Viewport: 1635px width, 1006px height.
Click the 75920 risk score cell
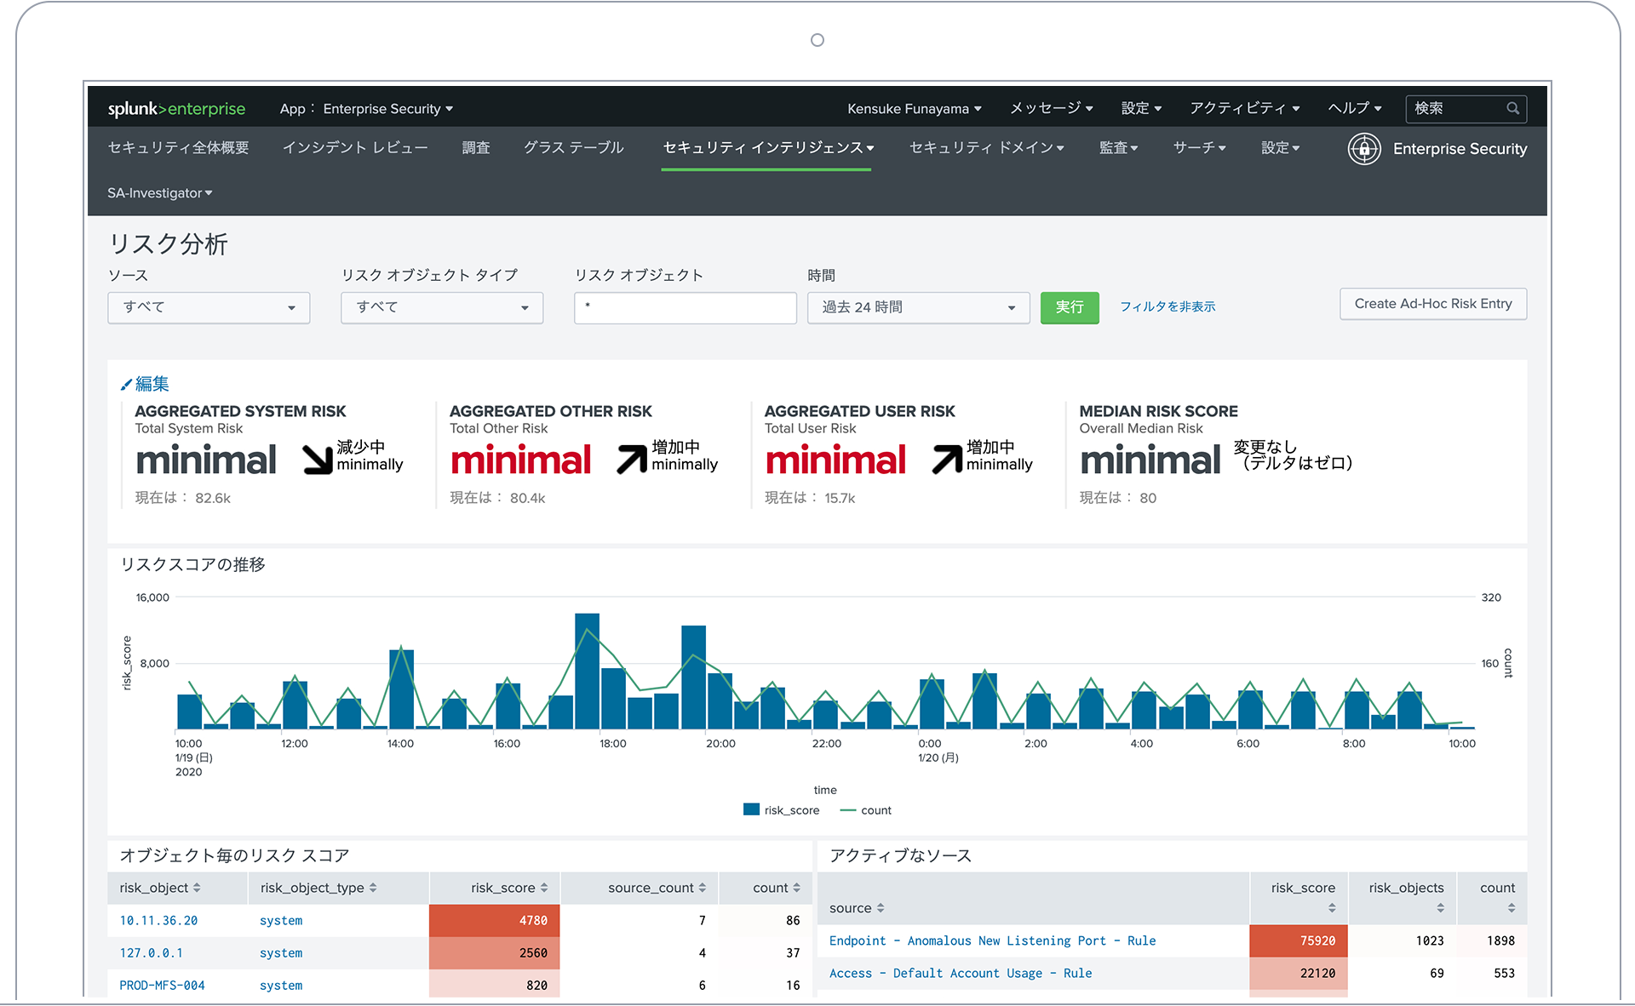click(1299, 941)
